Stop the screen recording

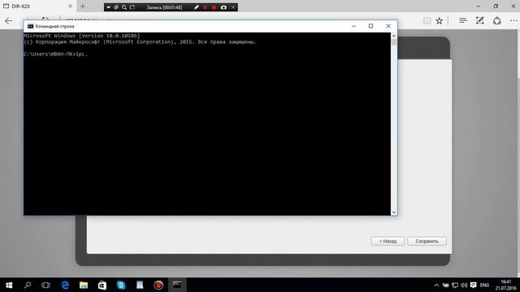214,7
